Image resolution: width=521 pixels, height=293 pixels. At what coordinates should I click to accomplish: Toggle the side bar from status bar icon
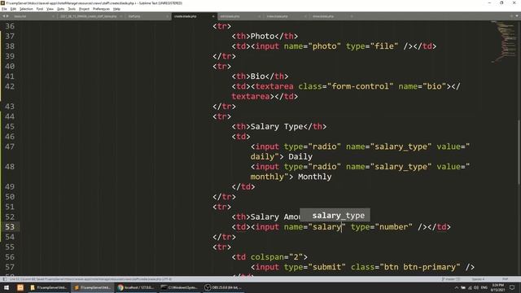pyautogui.click(x=4, y=279)
